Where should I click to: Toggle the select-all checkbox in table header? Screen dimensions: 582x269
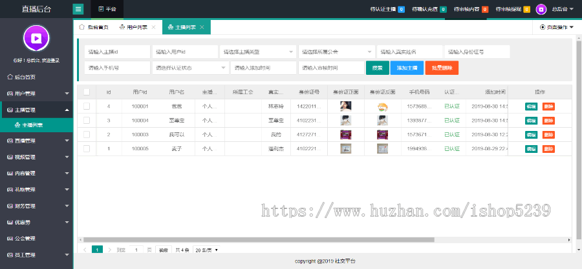87,92
